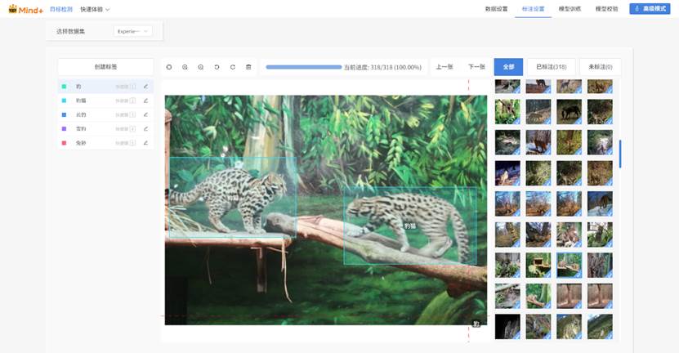Open the 模型训练 tab
679x353 pixels.
(570, 9)
